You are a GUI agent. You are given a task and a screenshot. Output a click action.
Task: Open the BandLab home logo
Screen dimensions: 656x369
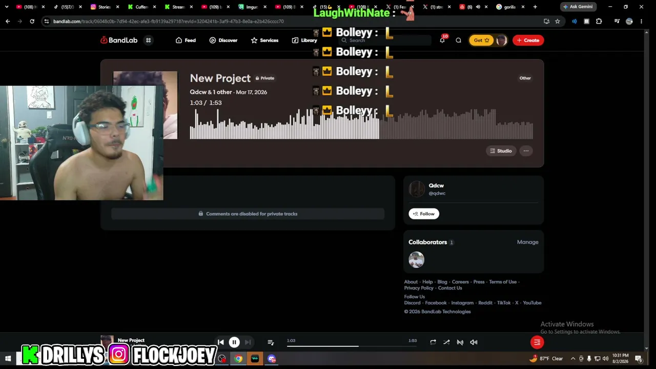tap(119, 40)
